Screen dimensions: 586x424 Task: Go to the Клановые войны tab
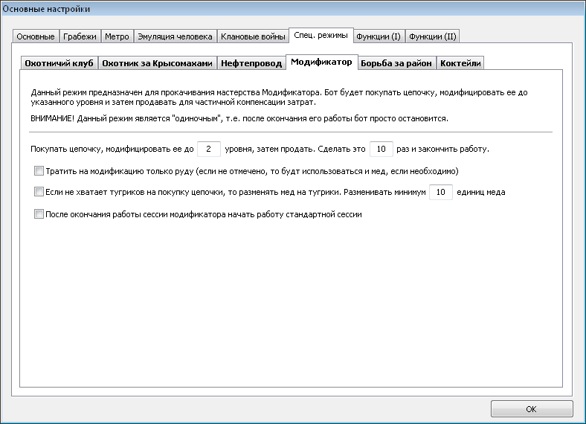[253, 36]
